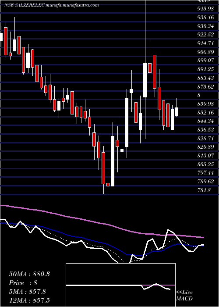Screen dimensions: 219x307
Task: Select the 906.89 price axis label
Action: [205, 52]
